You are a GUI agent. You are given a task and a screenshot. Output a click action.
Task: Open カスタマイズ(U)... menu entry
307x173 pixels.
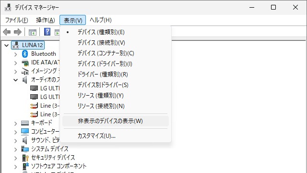[116, 136]
